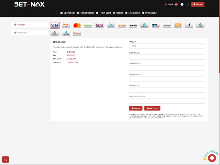Open the user account profile icon
The height and width of the screenshot is (165, 220).
coord(182,5)
